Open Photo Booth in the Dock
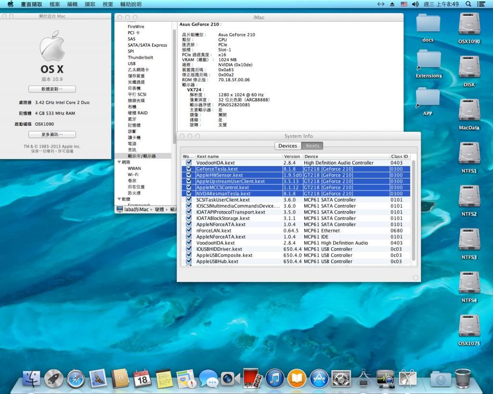 coord(252,378)
